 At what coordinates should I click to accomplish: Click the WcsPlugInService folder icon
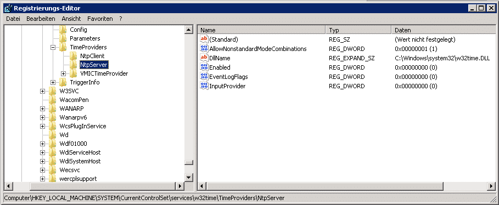tap(53, 126)
